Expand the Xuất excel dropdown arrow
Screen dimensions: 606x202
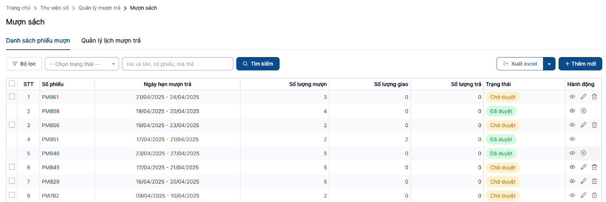point(549,64)
